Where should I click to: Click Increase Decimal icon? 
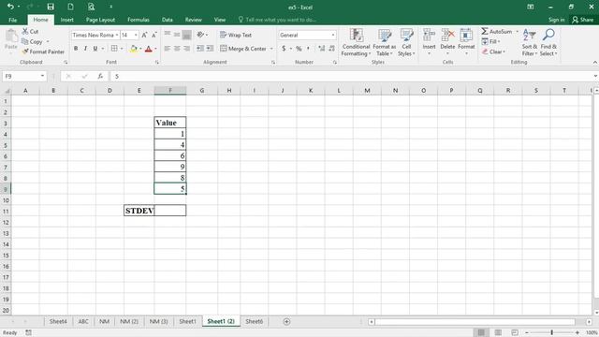[x=322, y=49]
